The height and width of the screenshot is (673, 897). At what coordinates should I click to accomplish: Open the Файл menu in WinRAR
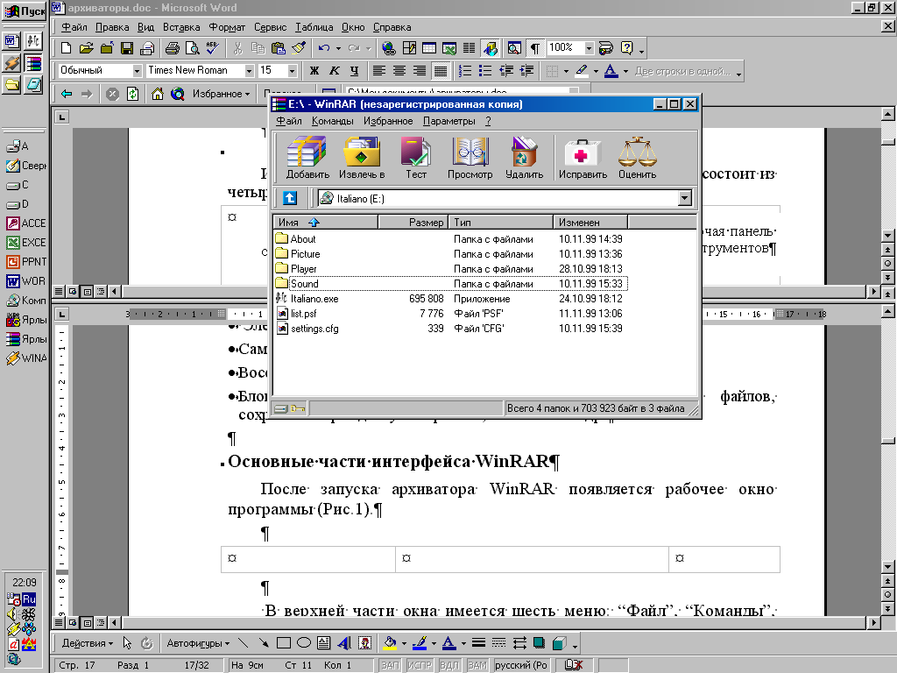click(x=289, y=121)
